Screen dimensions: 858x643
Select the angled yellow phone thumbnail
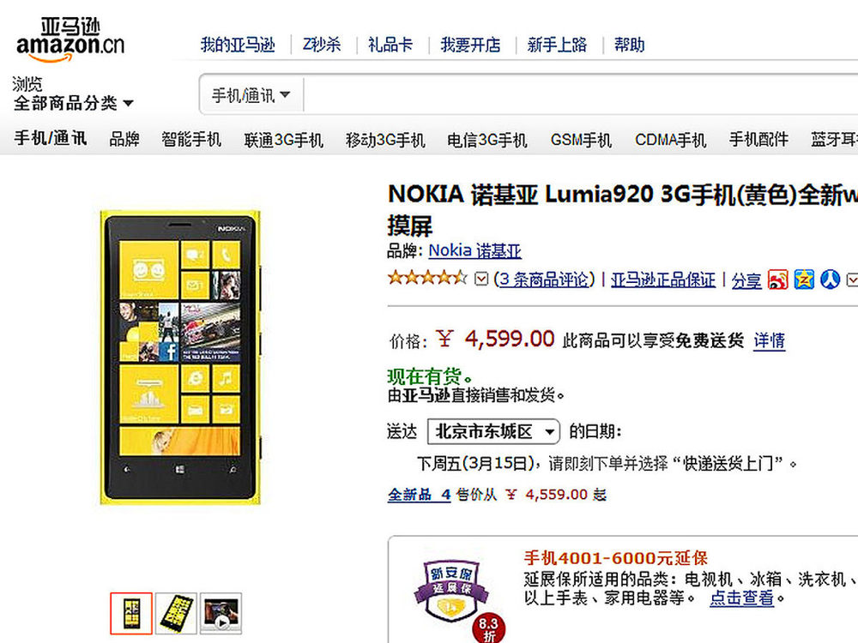click(176, 613)
